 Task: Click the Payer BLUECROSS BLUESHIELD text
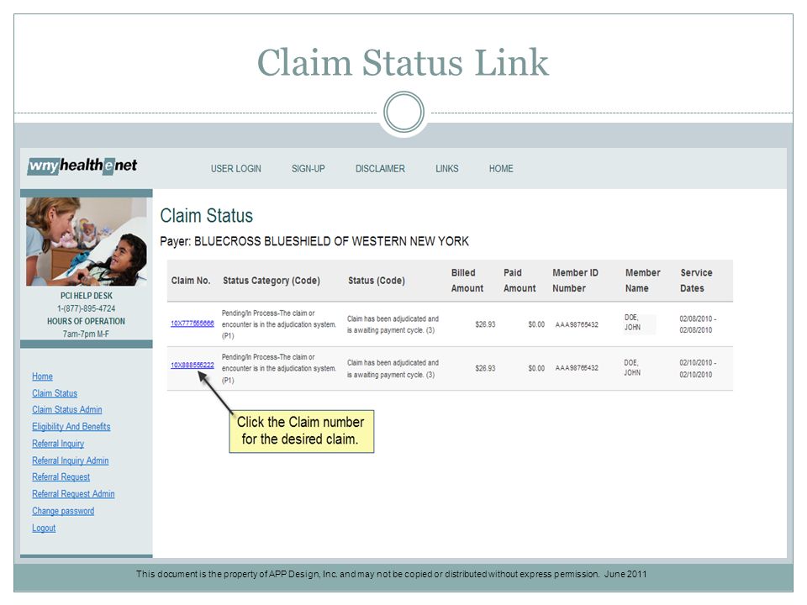click(x=314, y=241)
